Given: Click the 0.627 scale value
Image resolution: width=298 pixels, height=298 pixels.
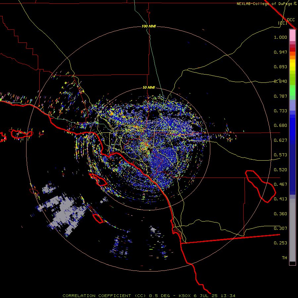Looking at the screenshot, I should (280, 140).
